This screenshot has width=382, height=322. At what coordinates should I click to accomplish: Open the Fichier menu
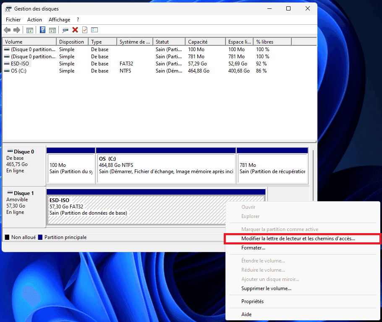(13, 20)
